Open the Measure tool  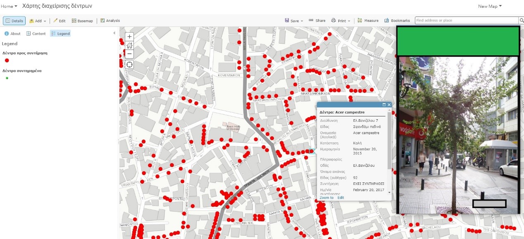[368, 21]
